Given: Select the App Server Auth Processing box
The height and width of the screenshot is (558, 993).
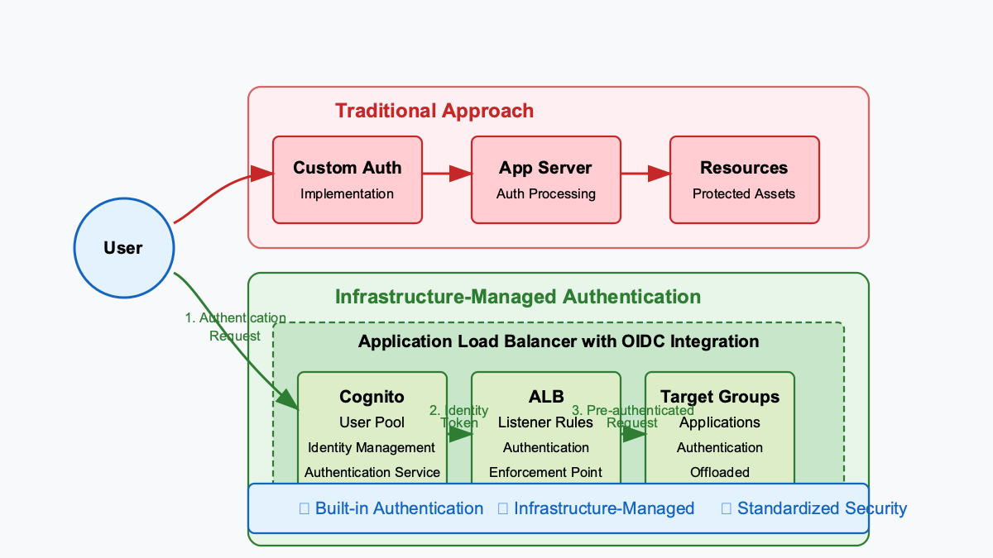Looking at the screenshot, I should [546, 179].
